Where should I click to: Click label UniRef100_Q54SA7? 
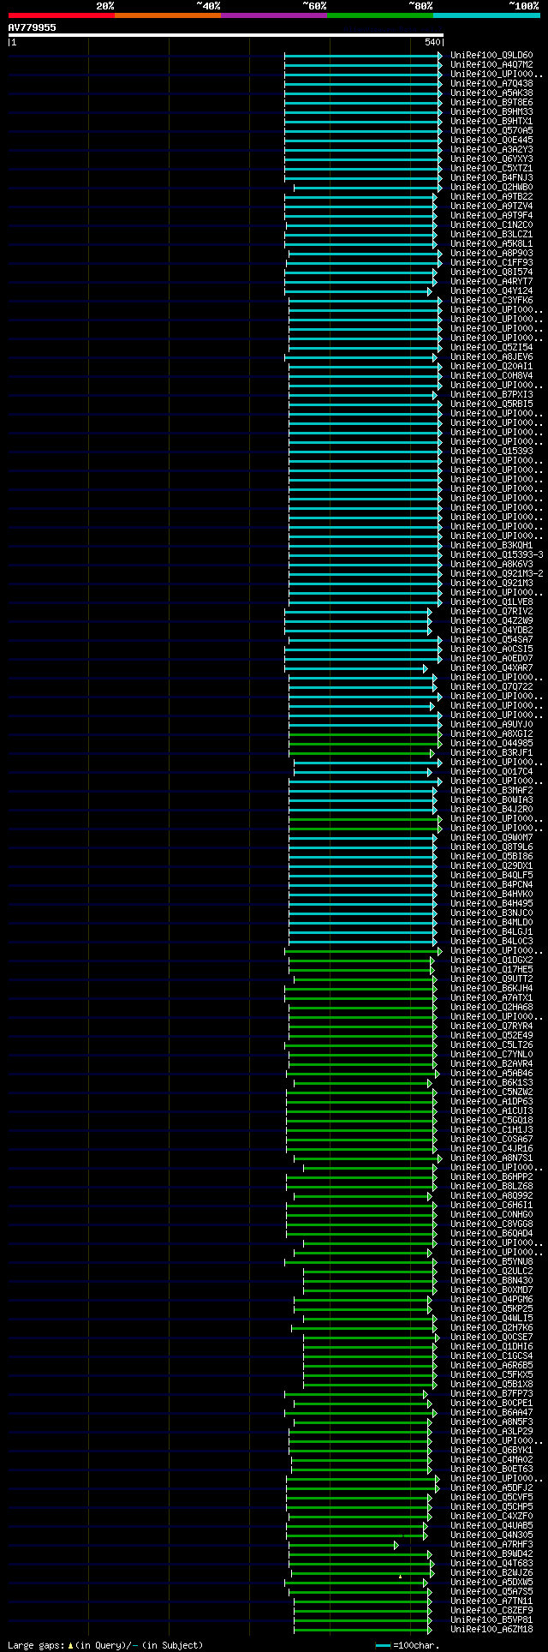[x=491, y=640]
